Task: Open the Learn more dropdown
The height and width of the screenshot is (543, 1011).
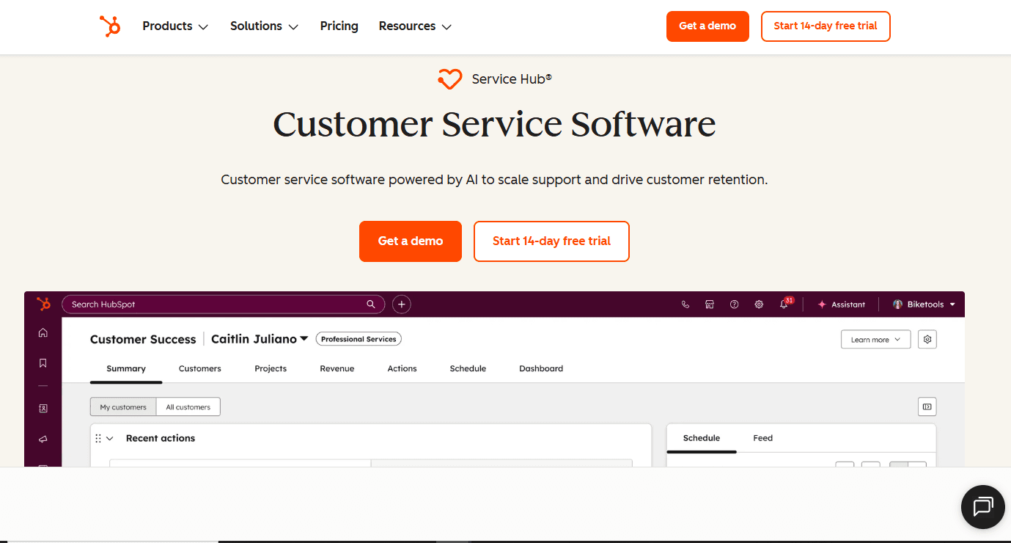Action: point(876,340)
